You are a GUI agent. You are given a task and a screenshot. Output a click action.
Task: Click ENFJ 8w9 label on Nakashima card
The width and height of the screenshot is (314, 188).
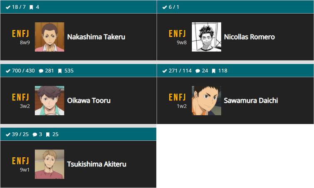[21, 37]
